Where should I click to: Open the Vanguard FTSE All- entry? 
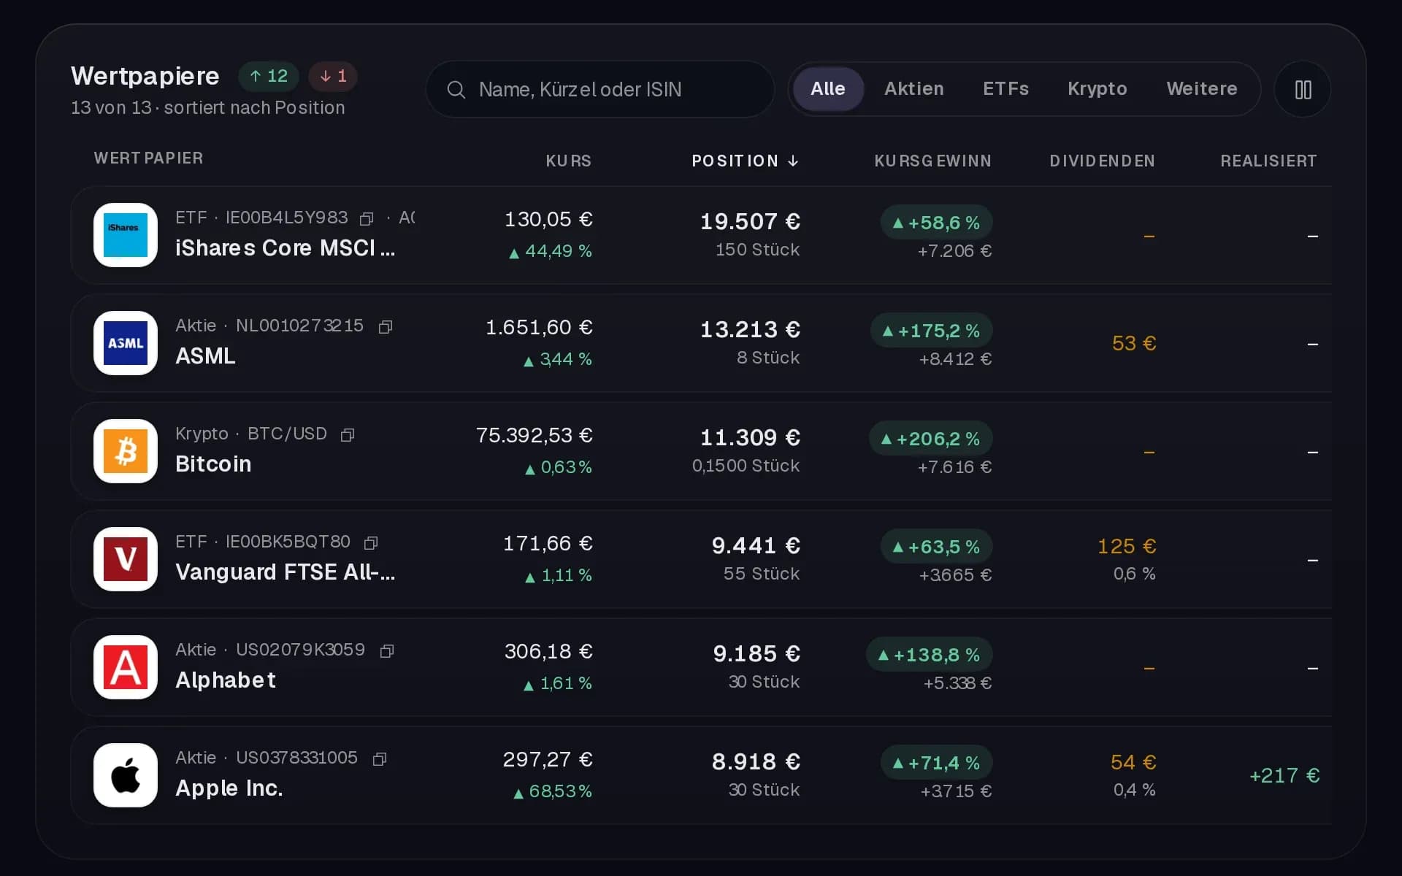[285, 572]
